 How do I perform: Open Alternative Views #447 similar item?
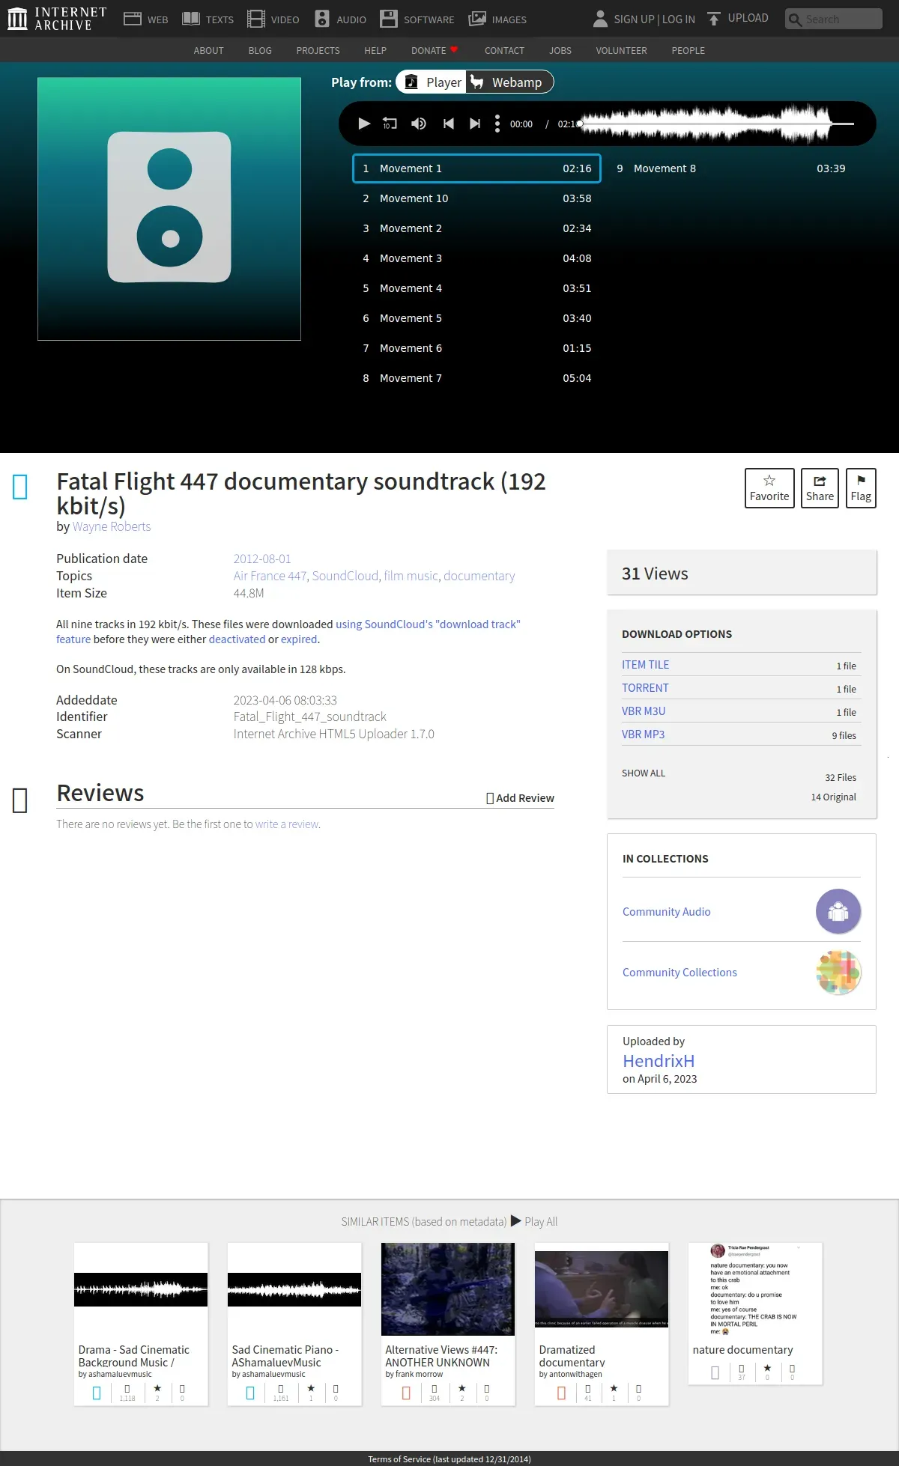pyautogui.click(x=448, y=1324)
